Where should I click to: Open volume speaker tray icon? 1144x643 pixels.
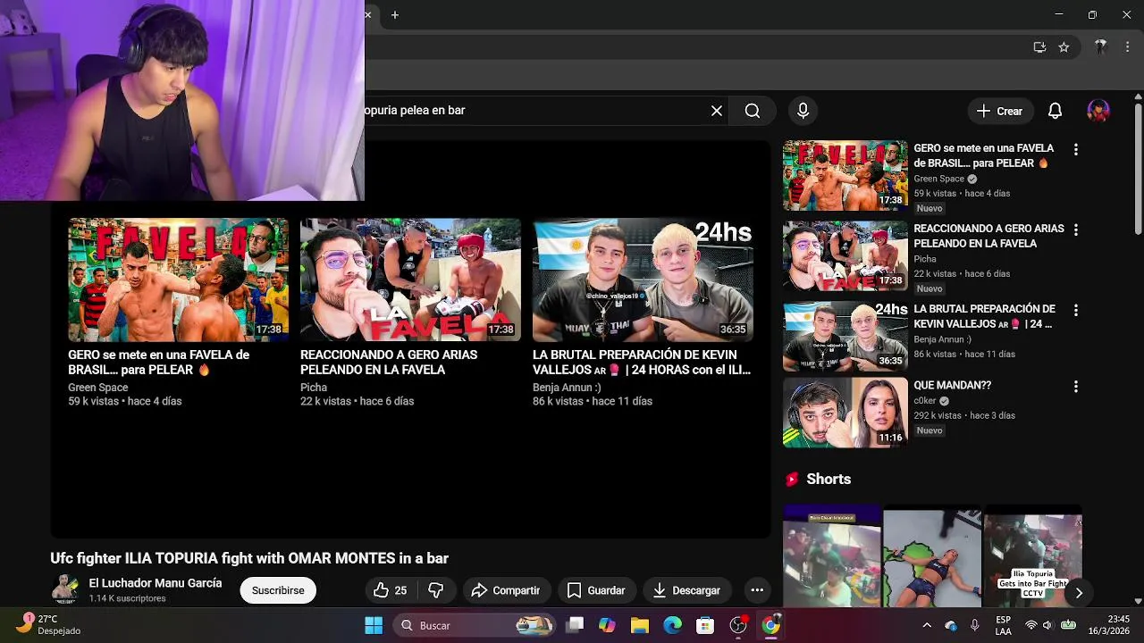(1050, 625)
